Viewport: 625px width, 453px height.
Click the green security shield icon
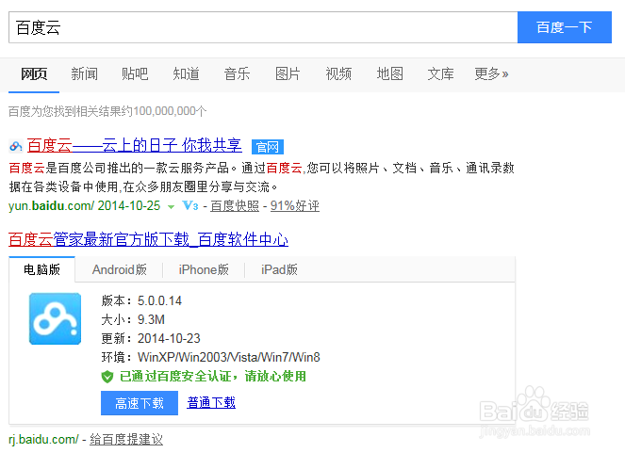(107, 377)
